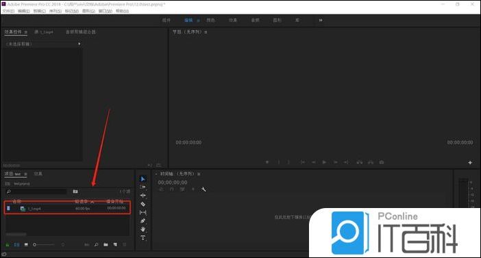Switch to the Source 1_1.mp4 tab
Image resolution: width=481 pixels, height=258 pixels.
[44, 32]
